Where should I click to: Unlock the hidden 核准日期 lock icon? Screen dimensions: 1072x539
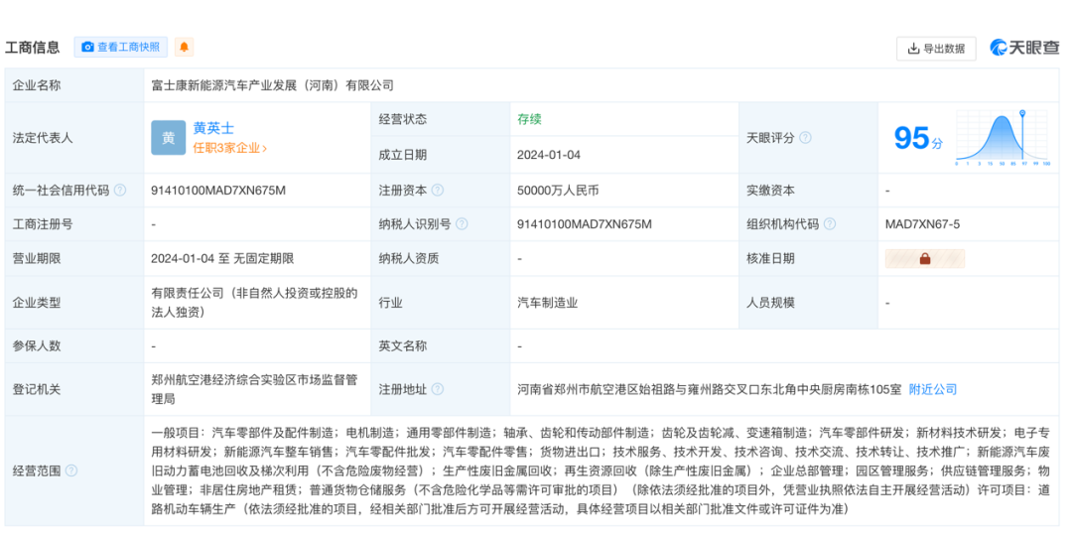(x=924, y=259)
